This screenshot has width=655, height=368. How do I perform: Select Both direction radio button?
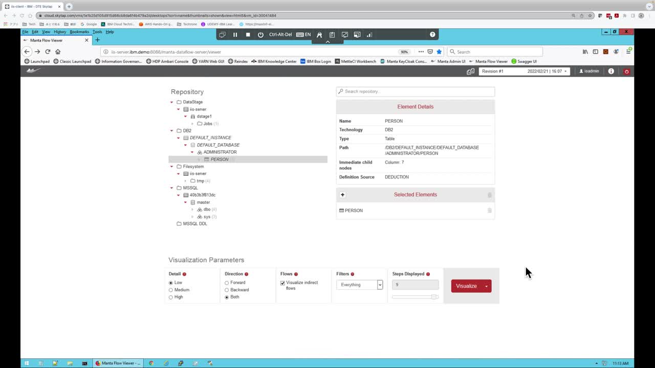pyautogui.click(x=227, y=297)
